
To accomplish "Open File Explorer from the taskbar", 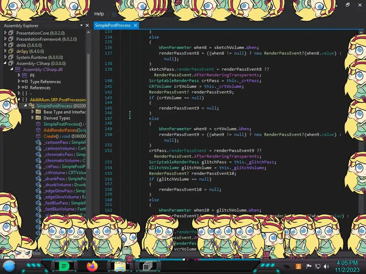I will click(120, 266).
